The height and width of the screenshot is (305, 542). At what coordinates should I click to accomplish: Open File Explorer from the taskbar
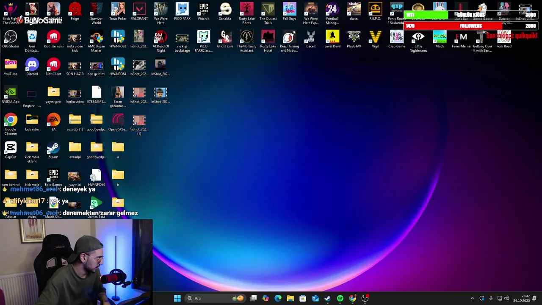290,298
